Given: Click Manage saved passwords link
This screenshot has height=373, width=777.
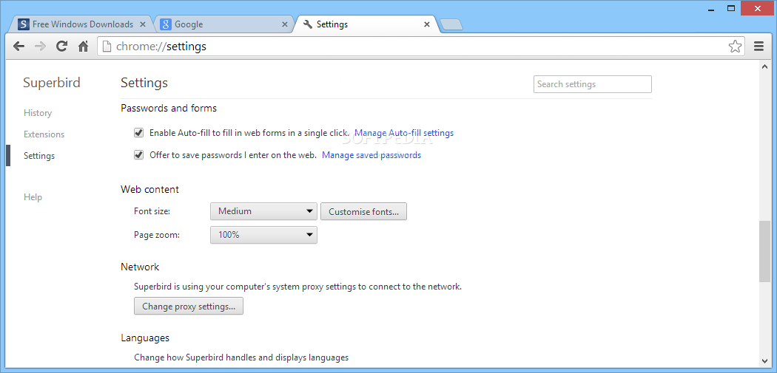Looking at the screenshot, I should point(371,155).
